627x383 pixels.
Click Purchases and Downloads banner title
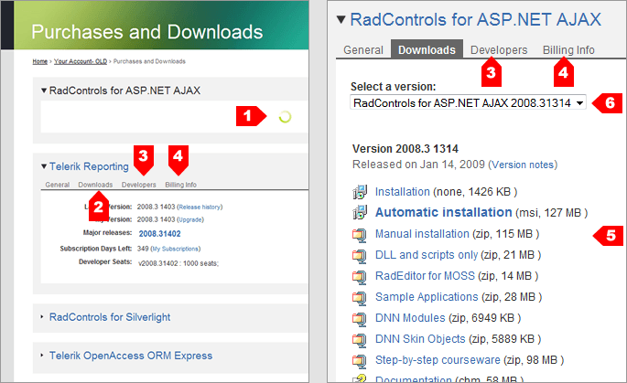(147, 32)
